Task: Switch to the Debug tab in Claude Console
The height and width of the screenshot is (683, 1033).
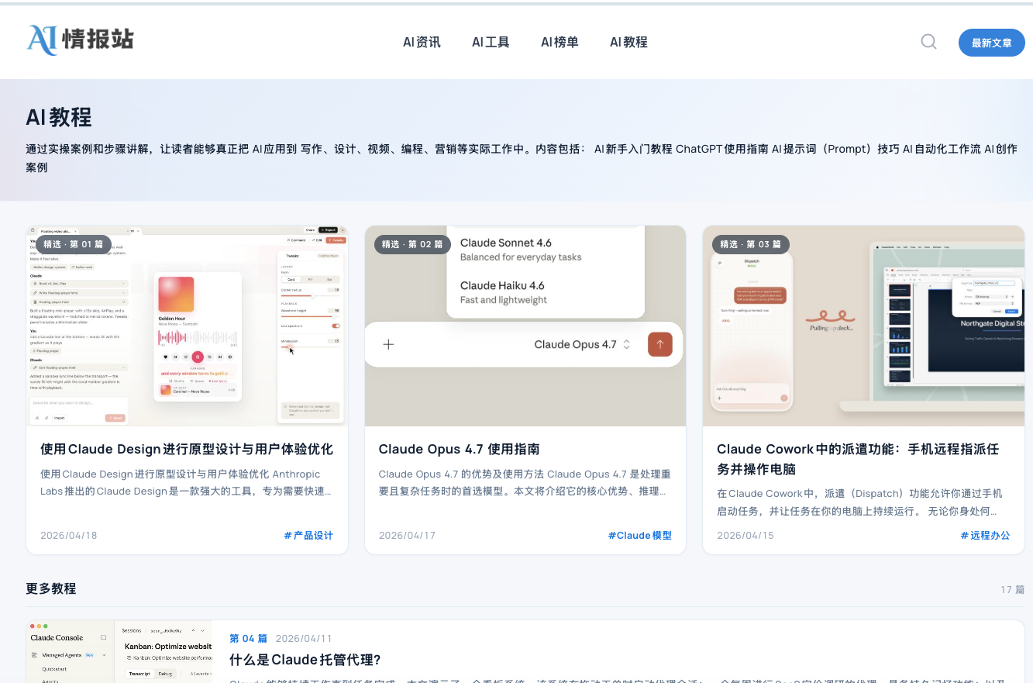Action: [x=165, y=674]
